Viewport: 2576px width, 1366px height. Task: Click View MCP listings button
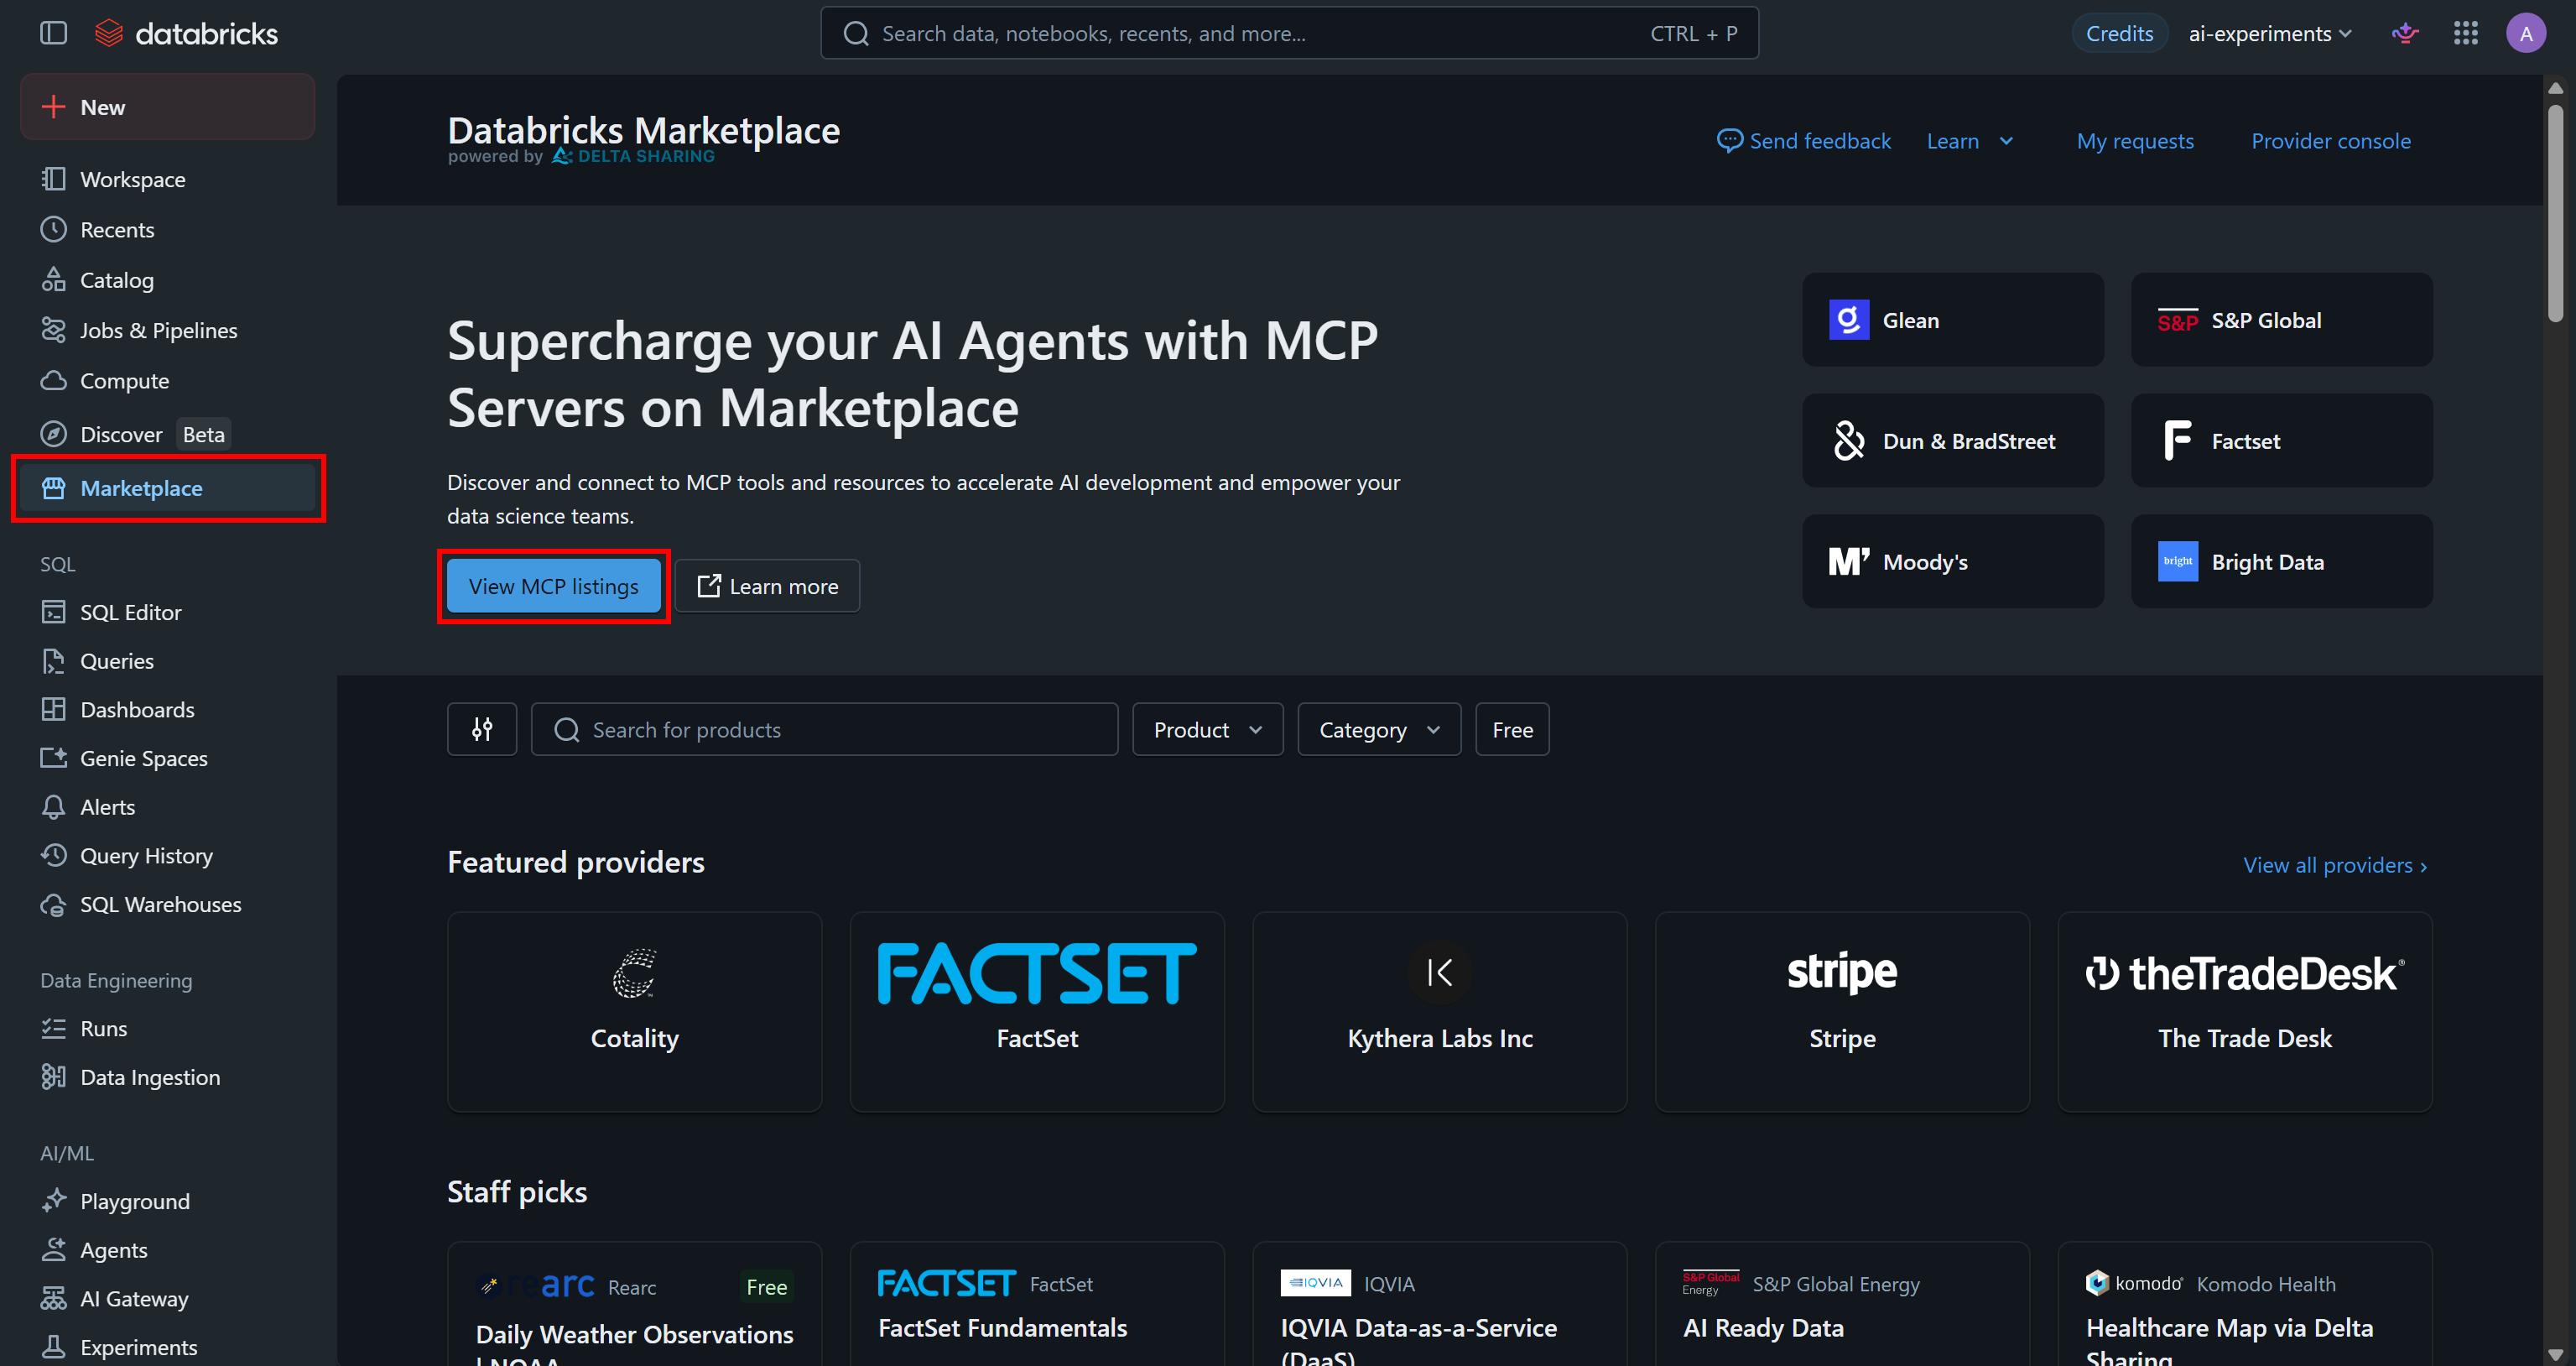click(x=554, y=586)
